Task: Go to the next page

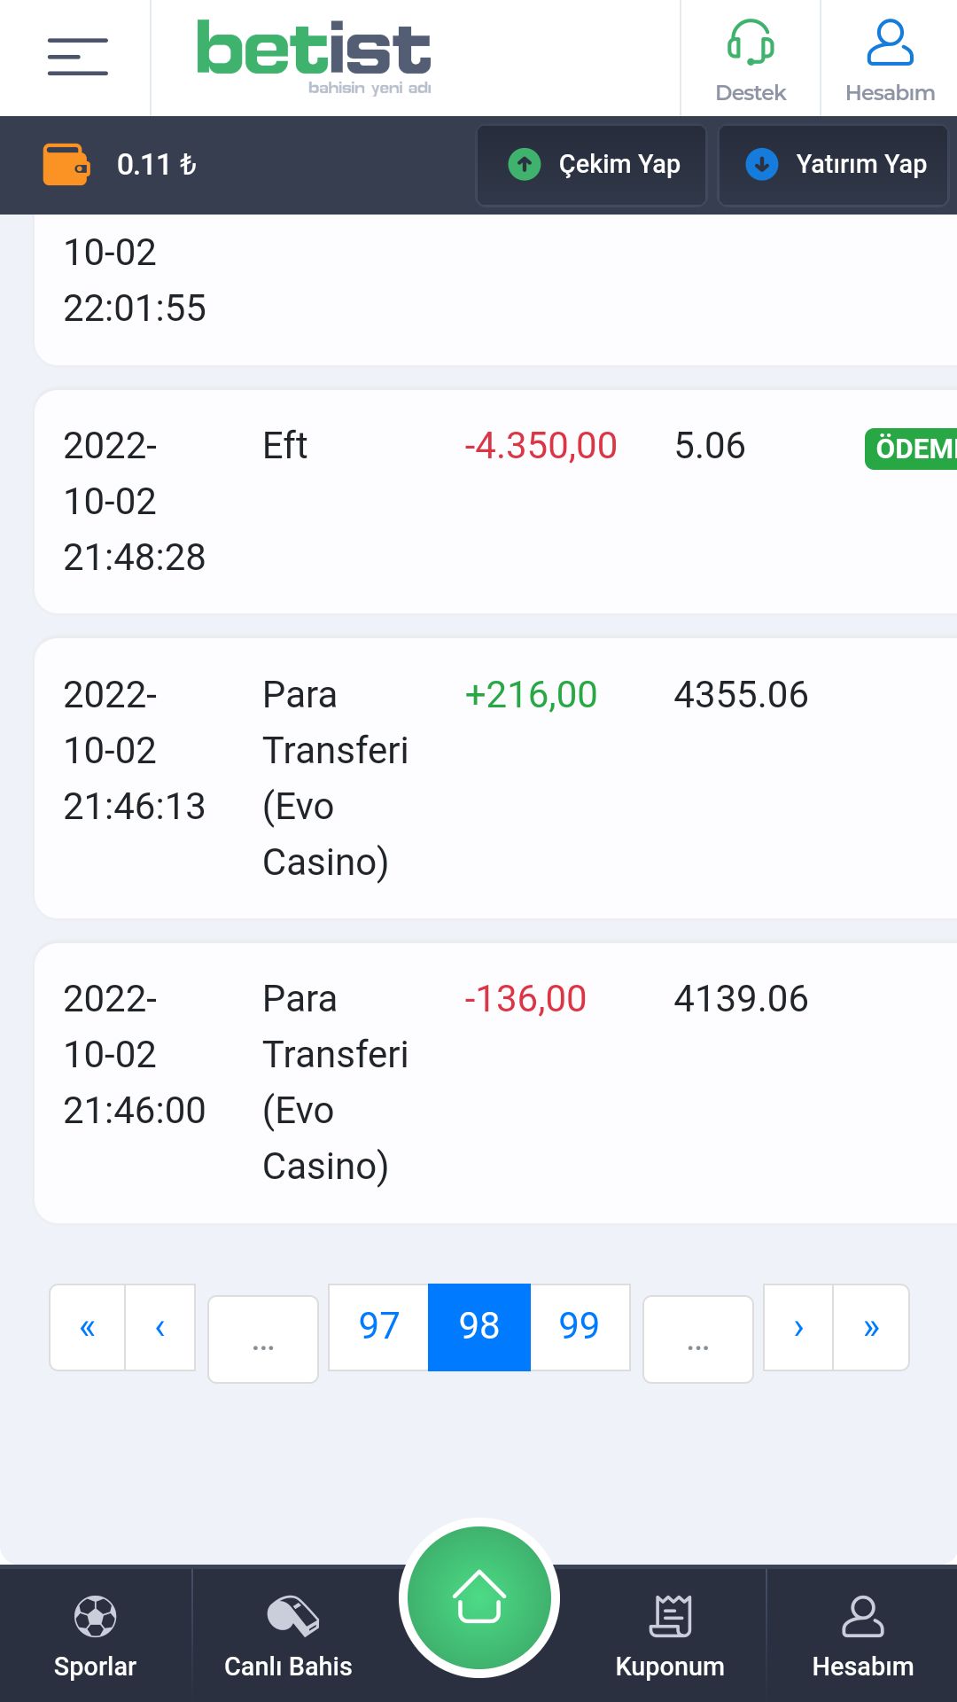Action: [798, 1327]
